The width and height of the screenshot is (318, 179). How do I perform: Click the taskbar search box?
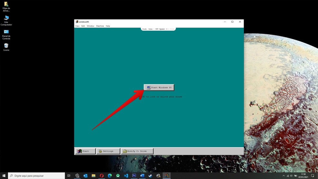point(37,175)
